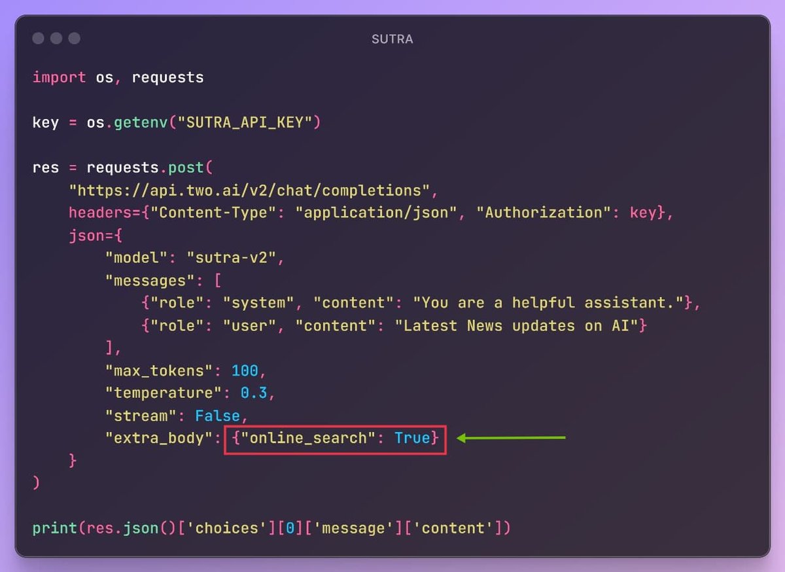Click the "system" role value
Viewport: 785px width, 572px height.
pyautogui.click(x=258, y=303)
